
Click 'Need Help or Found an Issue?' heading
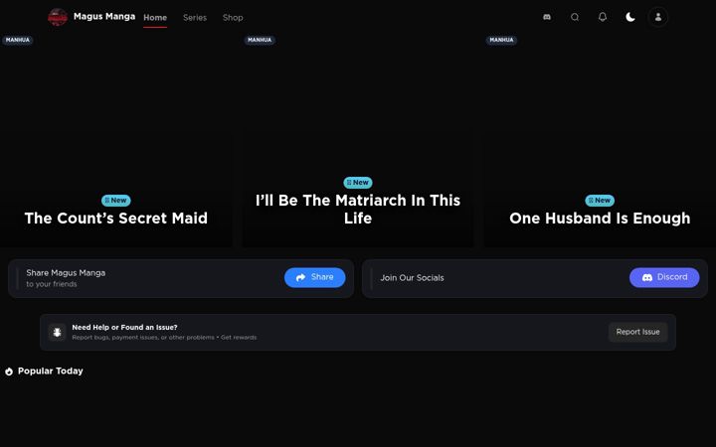click(124, 327)
